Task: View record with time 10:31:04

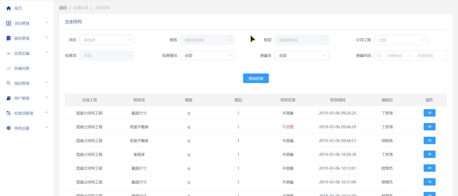Action: (429, 182)
